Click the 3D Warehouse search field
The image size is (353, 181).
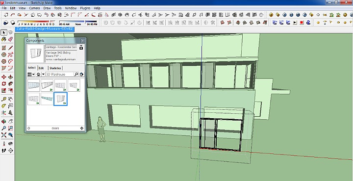click(x=60, y=74)
